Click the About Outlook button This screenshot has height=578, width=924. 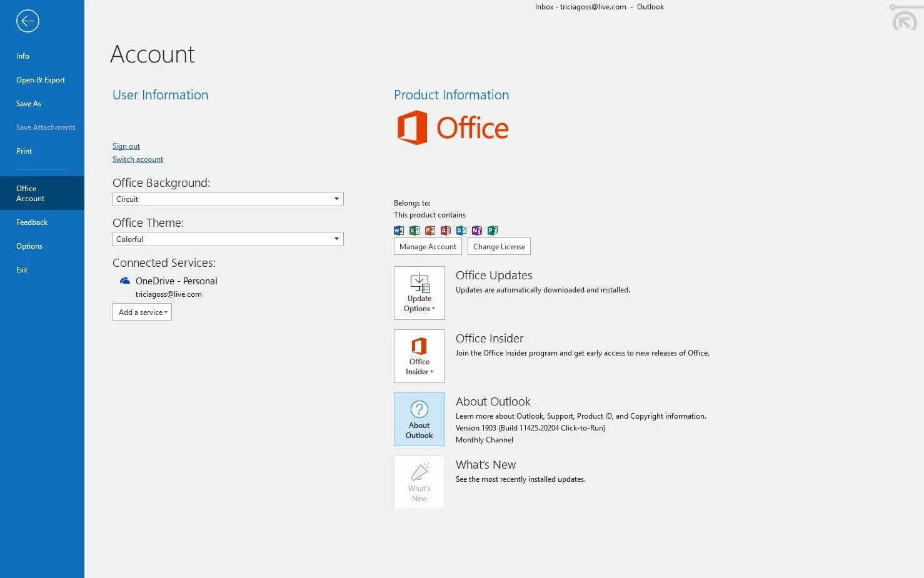coord(419,419)
